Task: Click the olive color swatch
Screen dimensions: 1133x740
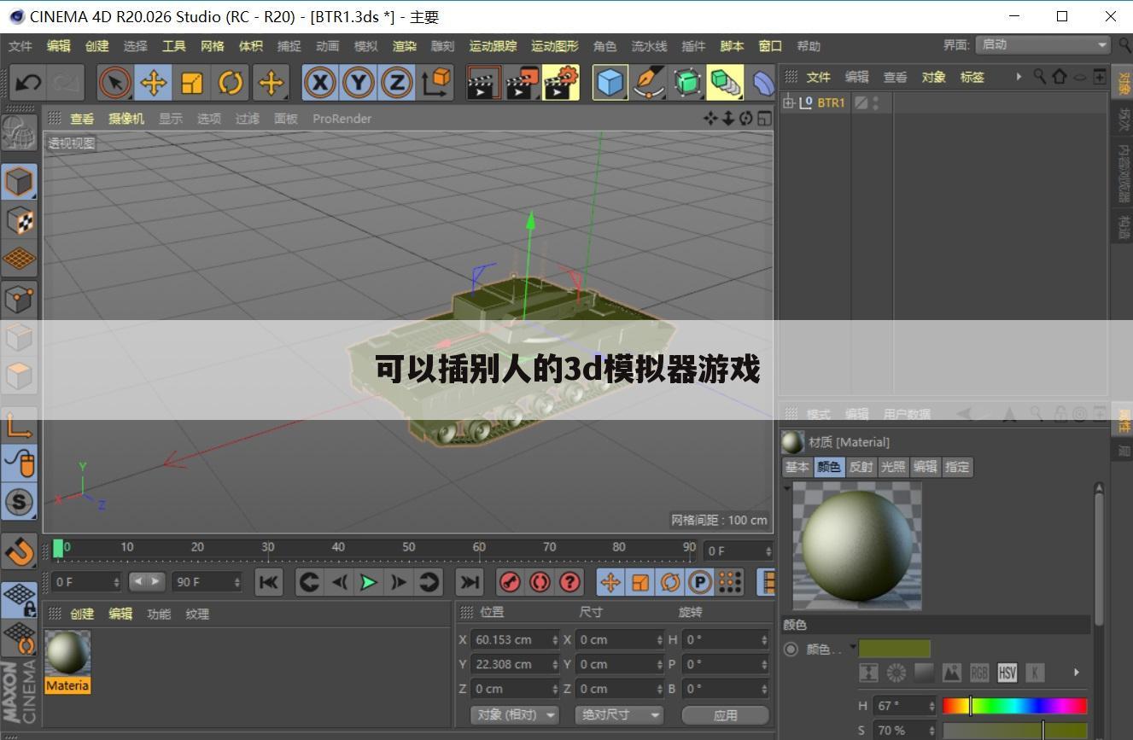Action: tap(895, 649)
